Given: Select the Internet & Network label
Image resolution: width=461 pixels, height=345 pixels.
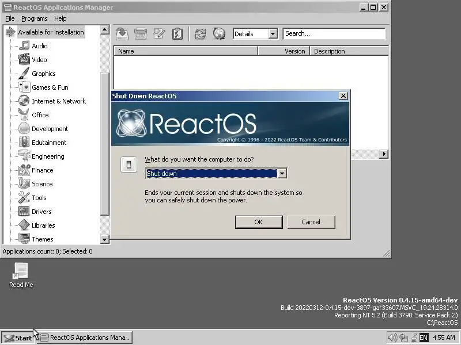Looking at the screenshot, I should [x=59, y=101].
